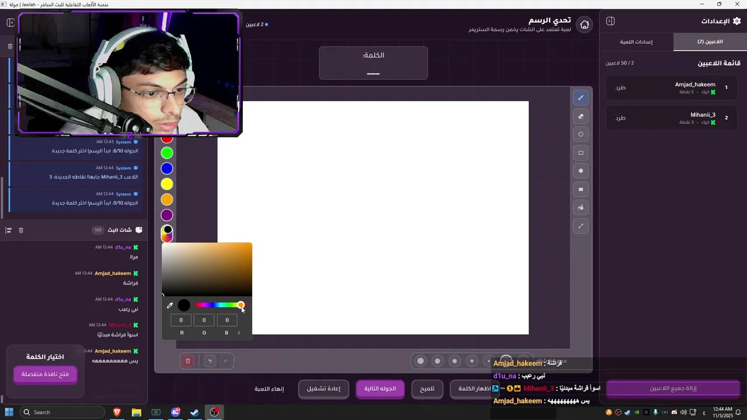Open the Windows Start menu
The image size is (747, 420).
(x=9, y=412)
